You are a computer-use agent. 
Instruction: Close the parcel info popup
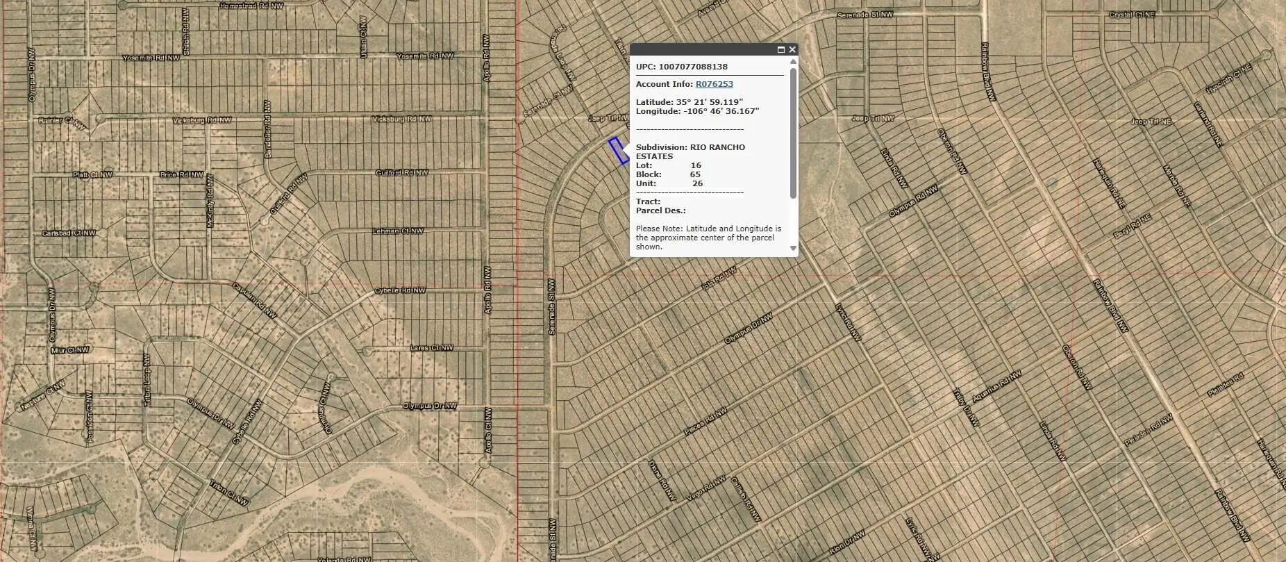point(792,49)
